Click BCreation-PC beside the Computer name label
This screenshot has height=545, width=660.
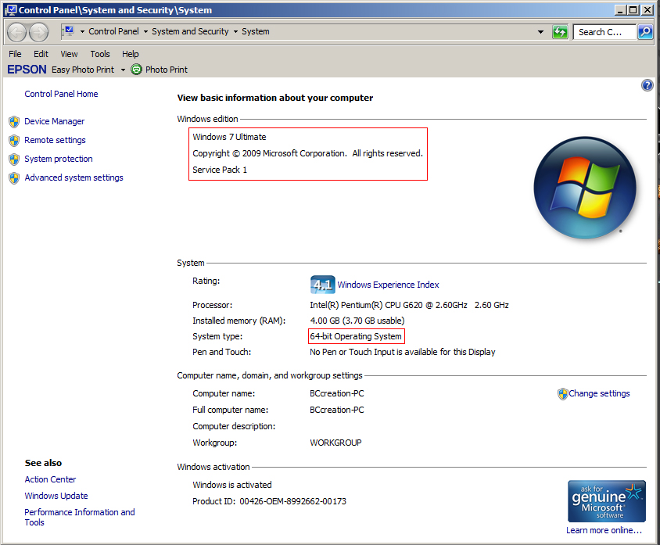coord(337,393)
